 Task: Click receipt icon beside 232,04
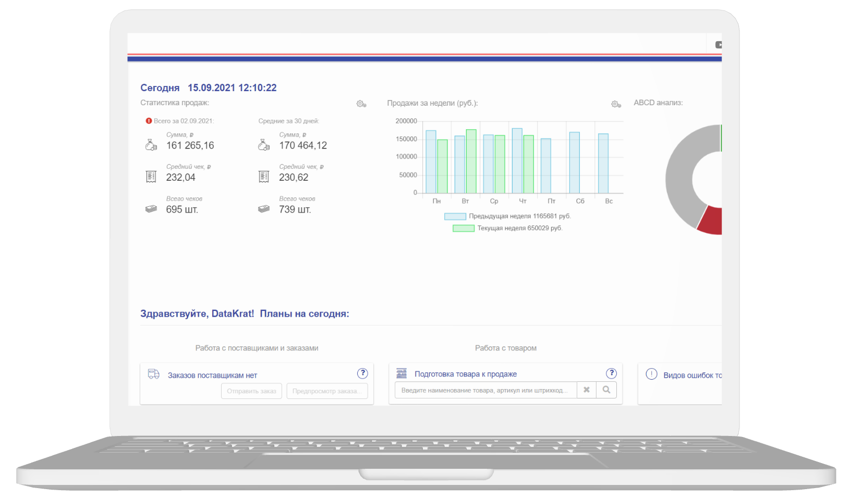click(151, 177)
